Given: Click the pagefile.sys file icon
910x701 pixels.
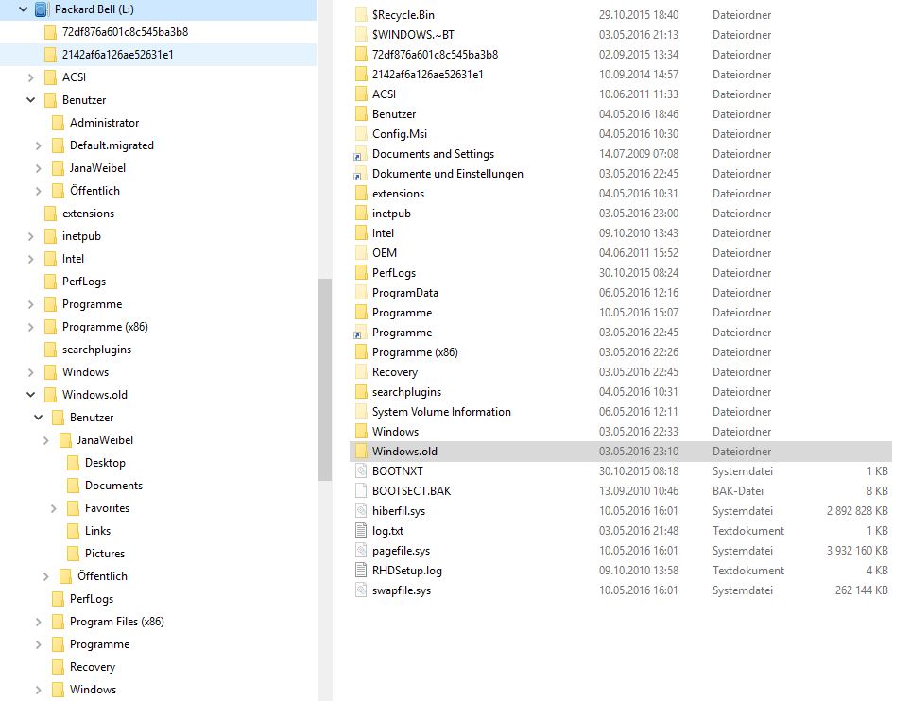Looking at the screenshot, I should point(360,550).
